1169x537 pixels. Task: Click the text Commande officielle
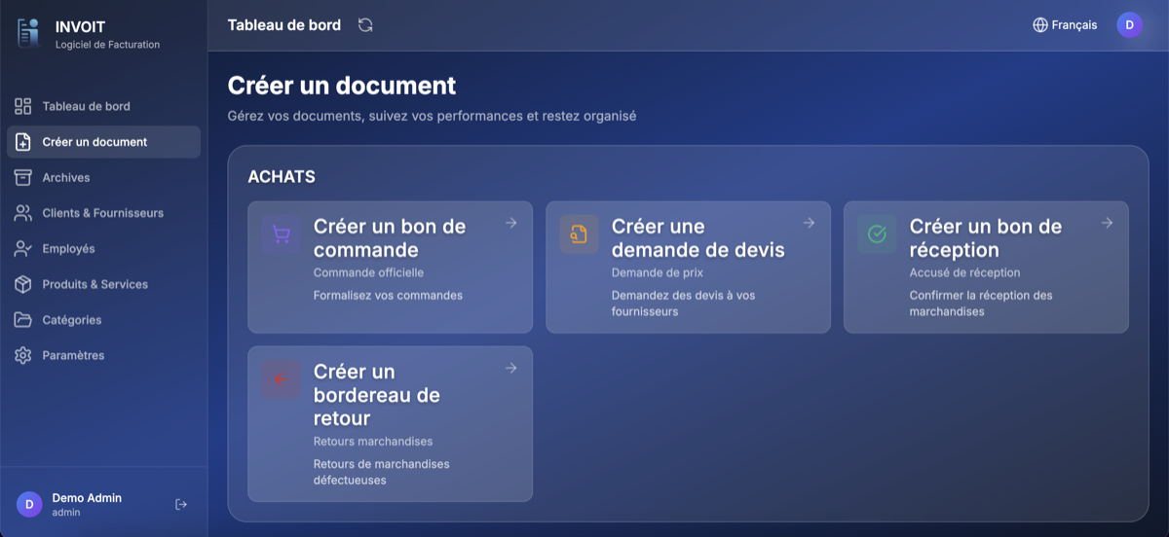coord(368,273)
